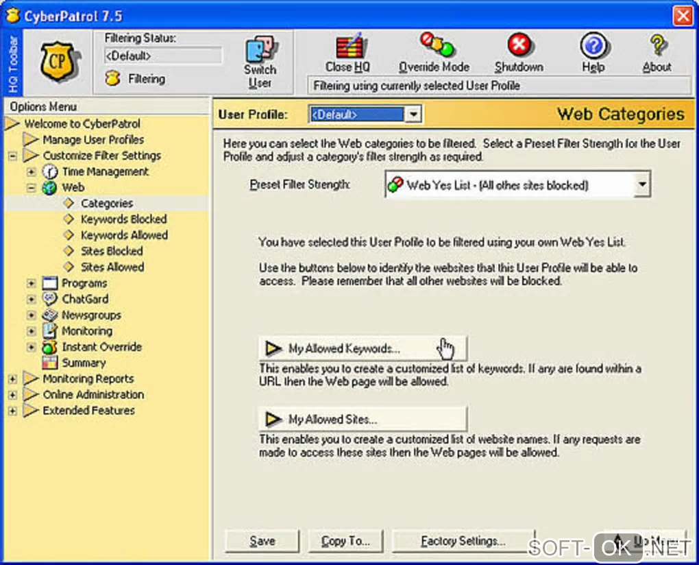Click the Keywords Blocked diamond icon

69,219
